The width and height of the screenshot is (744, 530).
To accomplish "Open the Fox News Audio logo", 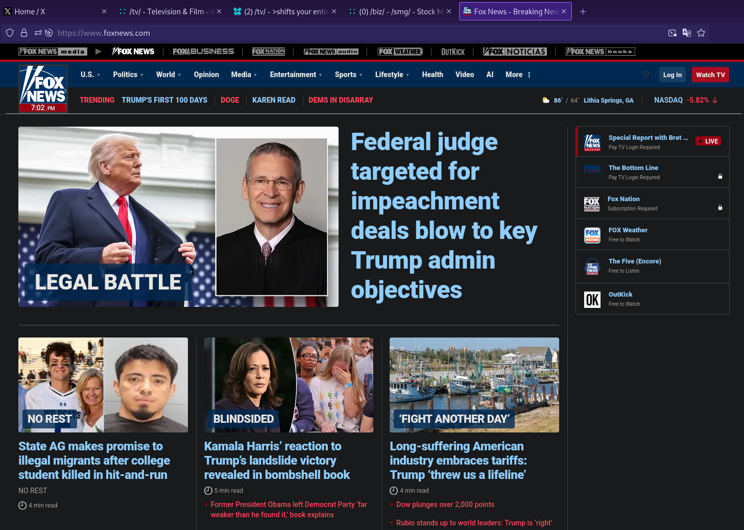I will pos(331,52).
